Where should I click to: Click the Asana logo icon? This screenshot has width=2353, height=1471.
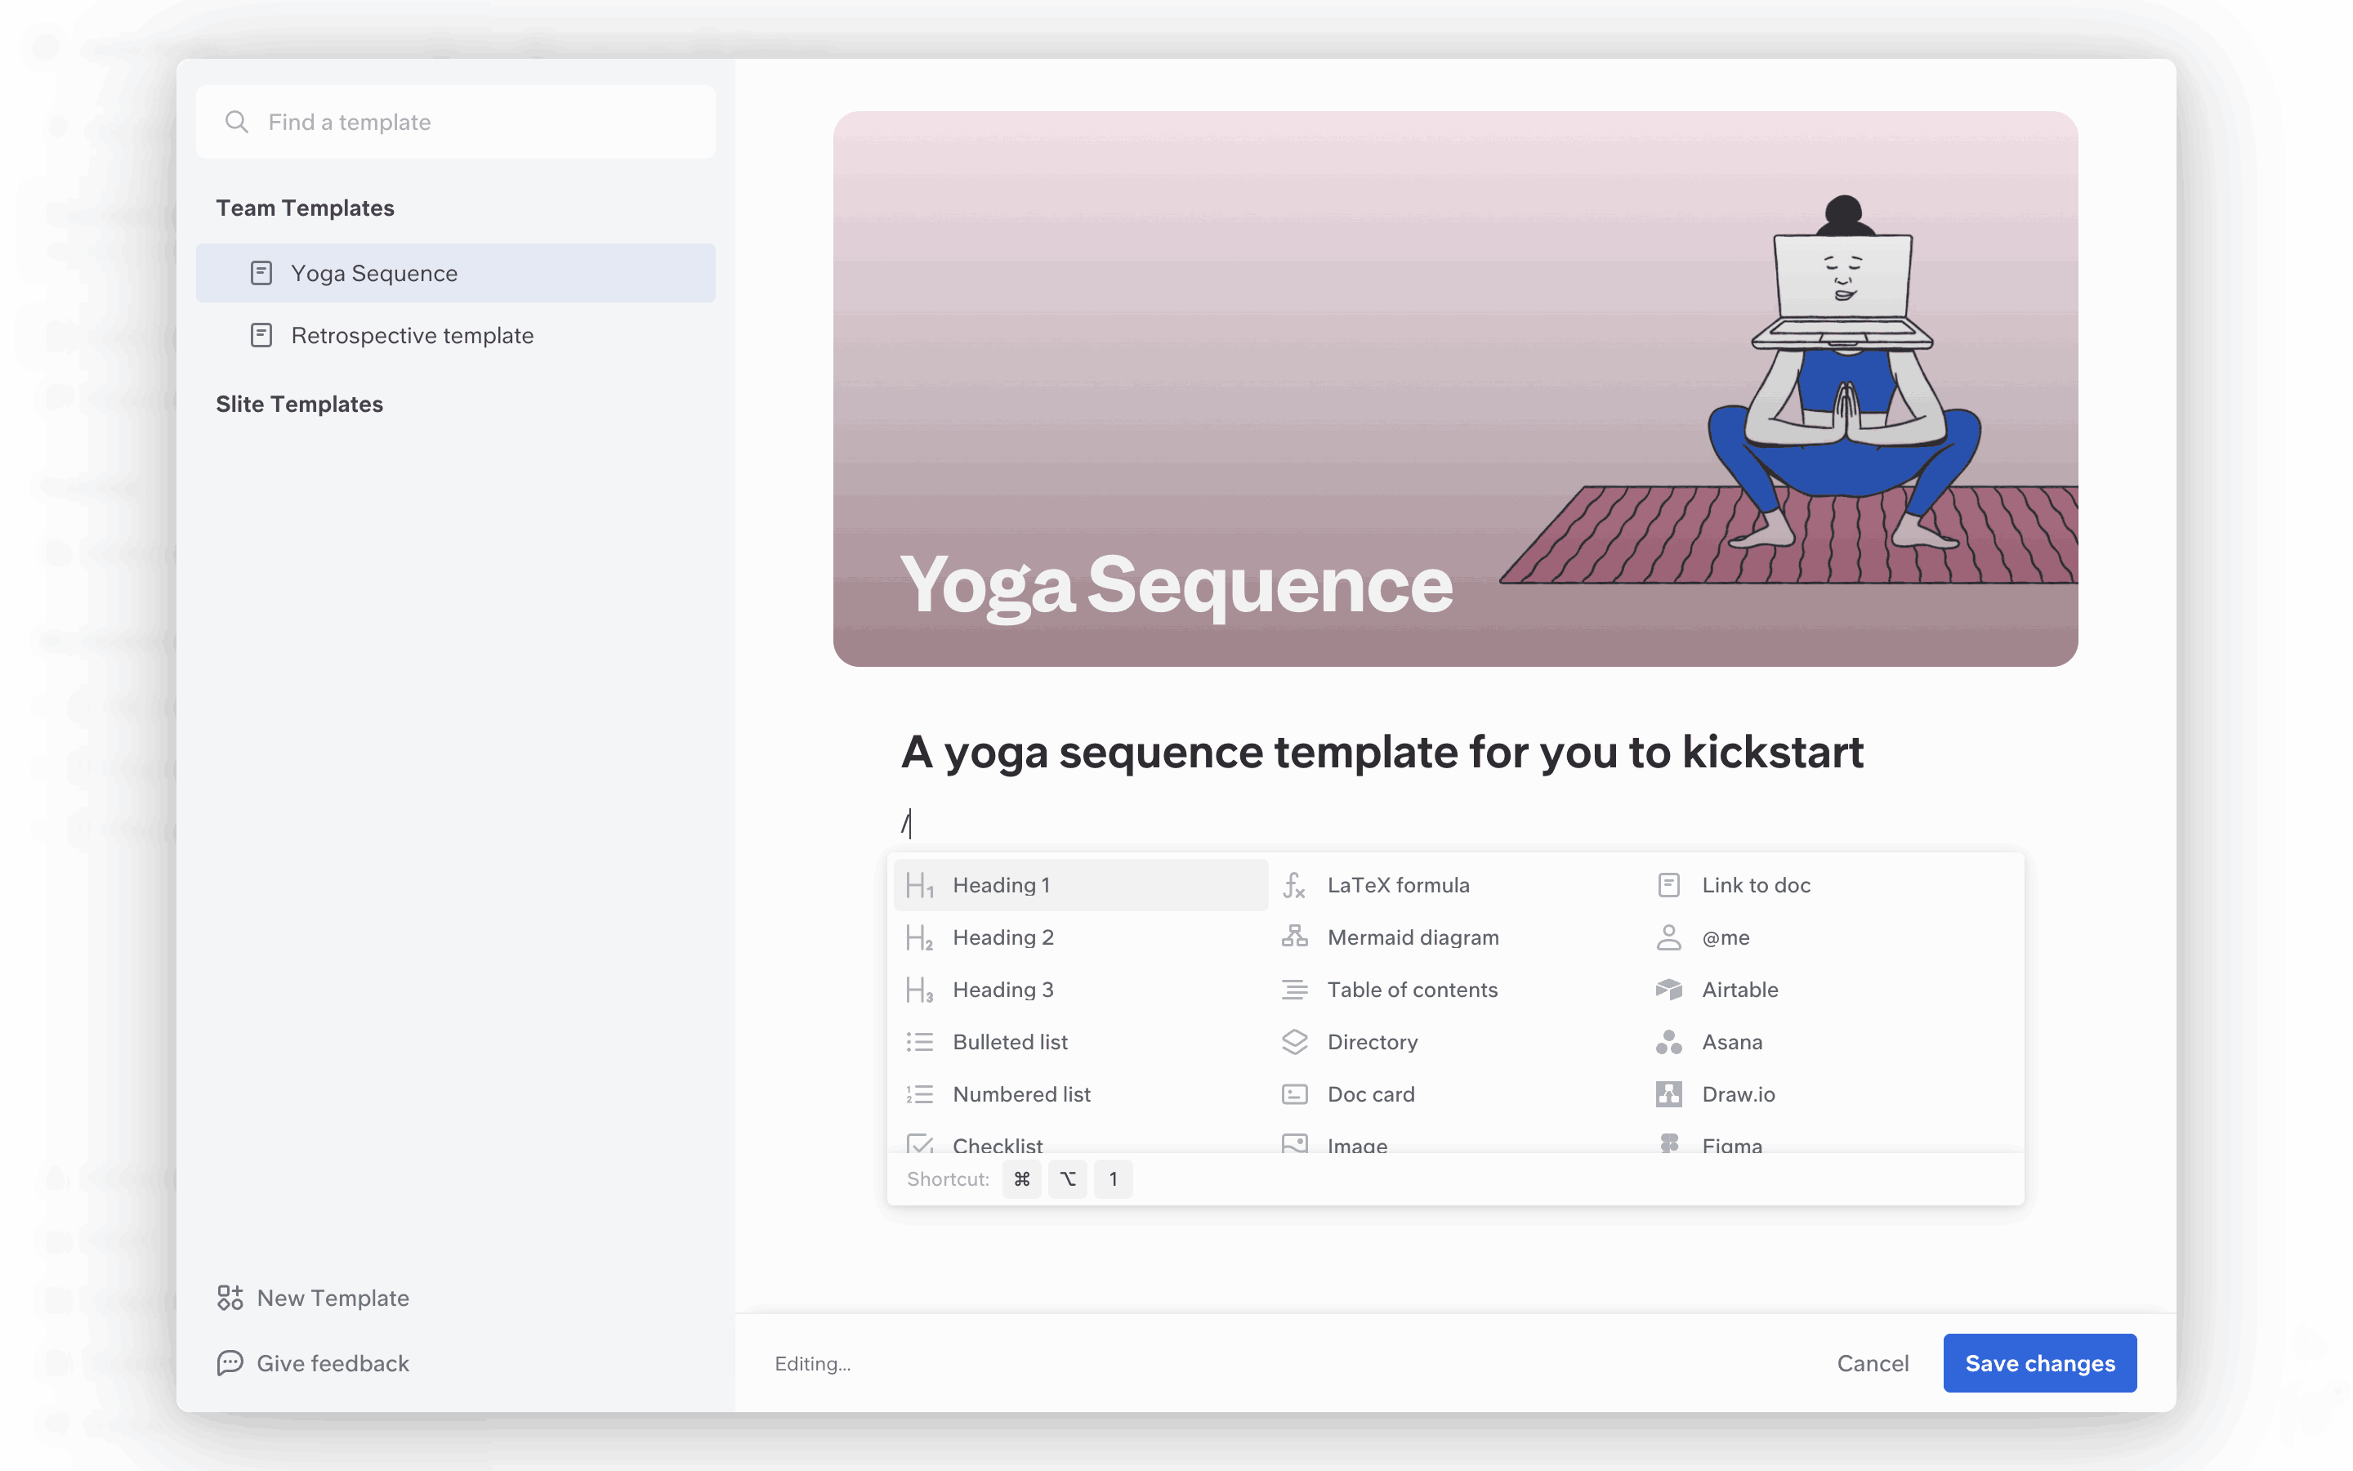click(1668, 1042)
